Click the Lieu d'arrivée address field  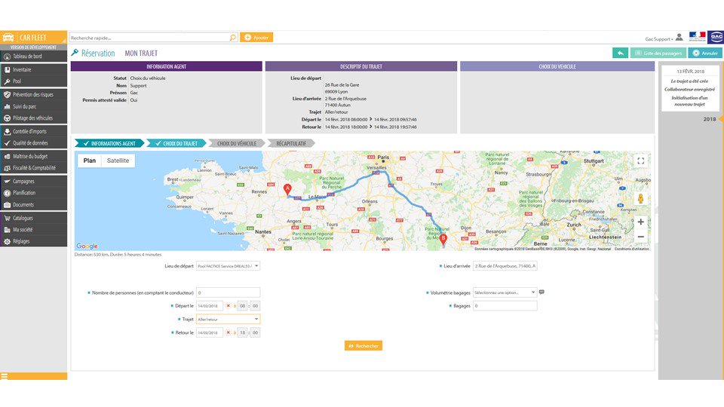[x=505, y=266]
